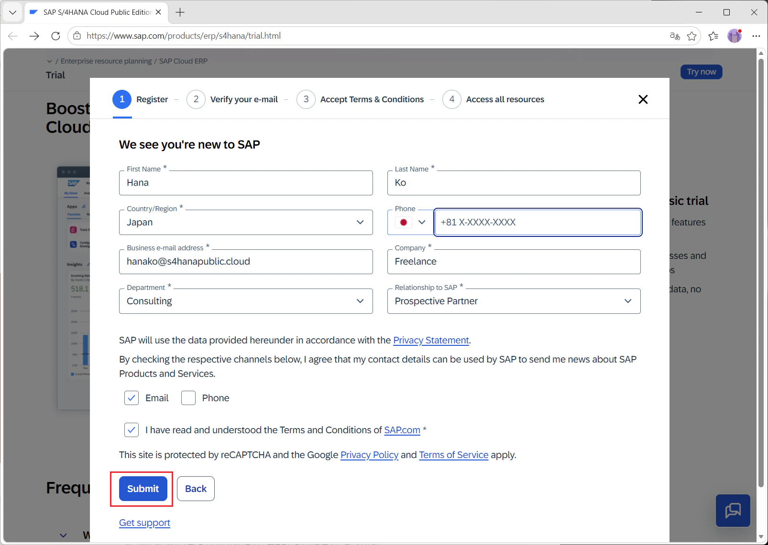Image resolution: width=768 pixels, height=545 pixels.
Task: Open the SAP.com terms link
Action: point(402,430)
